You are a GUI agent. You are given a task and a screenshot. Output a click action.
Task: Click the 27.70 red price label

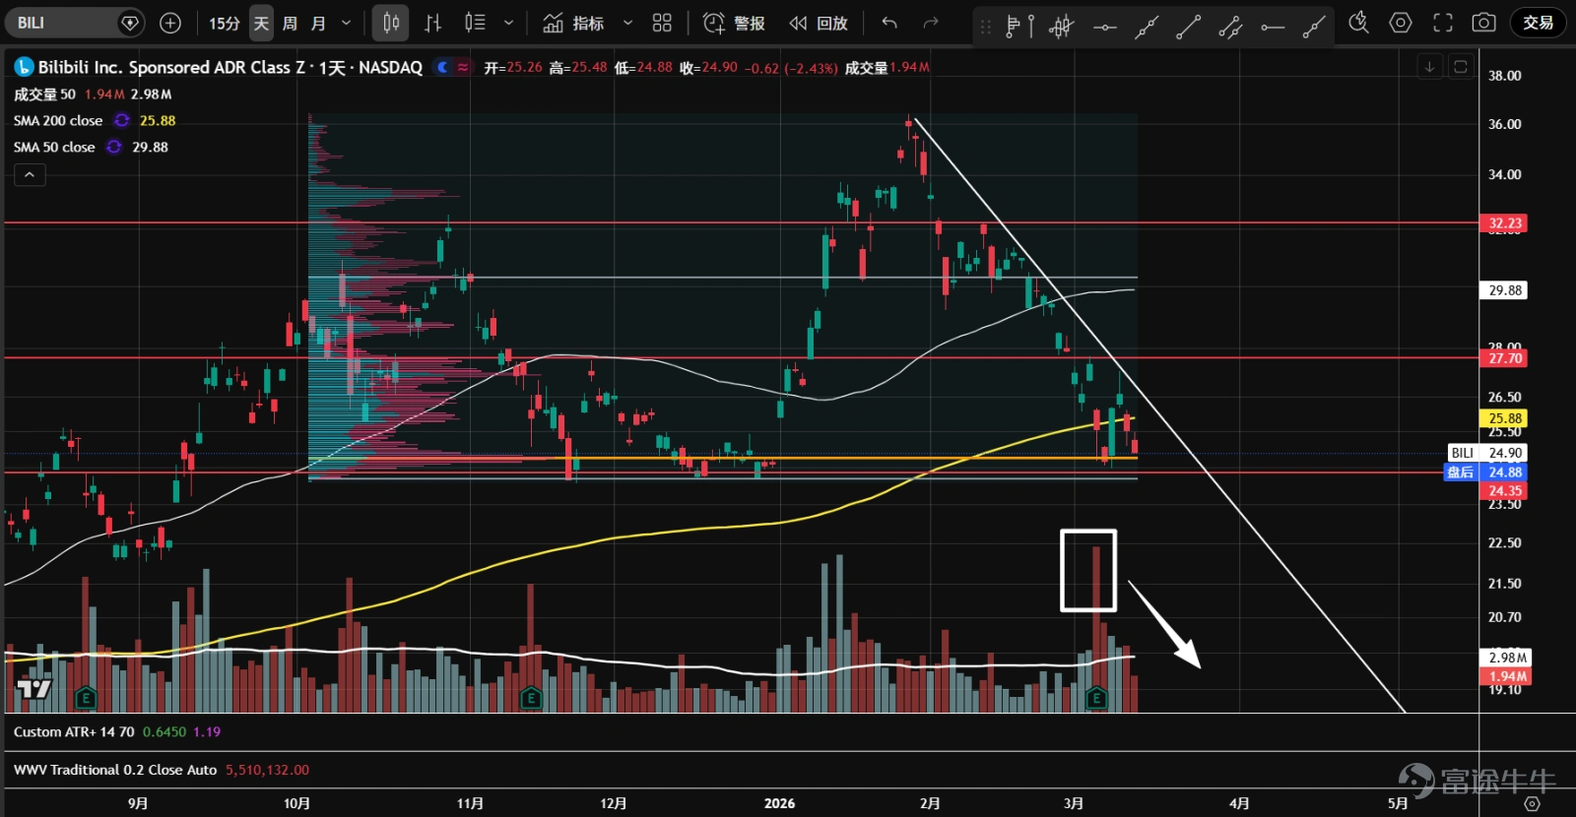click(1505, 358)
